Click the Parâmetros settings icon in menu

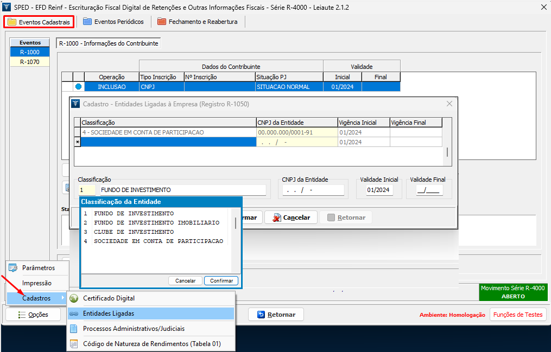coord(14,267)
